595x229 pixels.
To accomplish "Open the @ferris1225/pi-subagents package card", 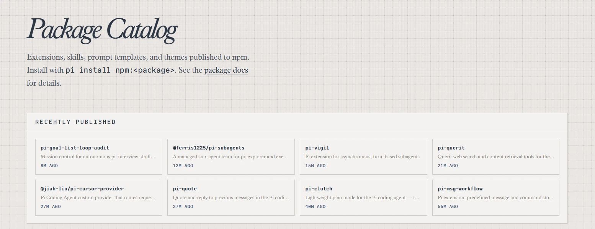I will [231, 157].
